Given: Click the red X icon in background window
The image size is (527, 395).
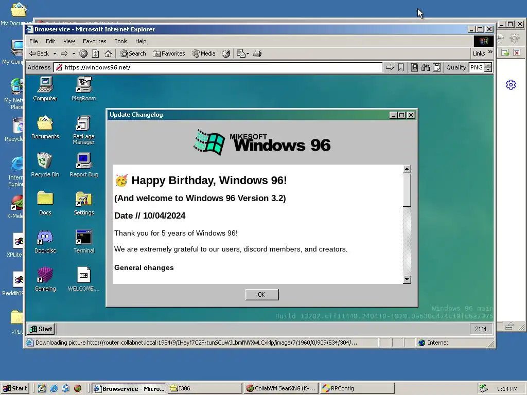Looking at the screenshot, I should coord(517,53).
